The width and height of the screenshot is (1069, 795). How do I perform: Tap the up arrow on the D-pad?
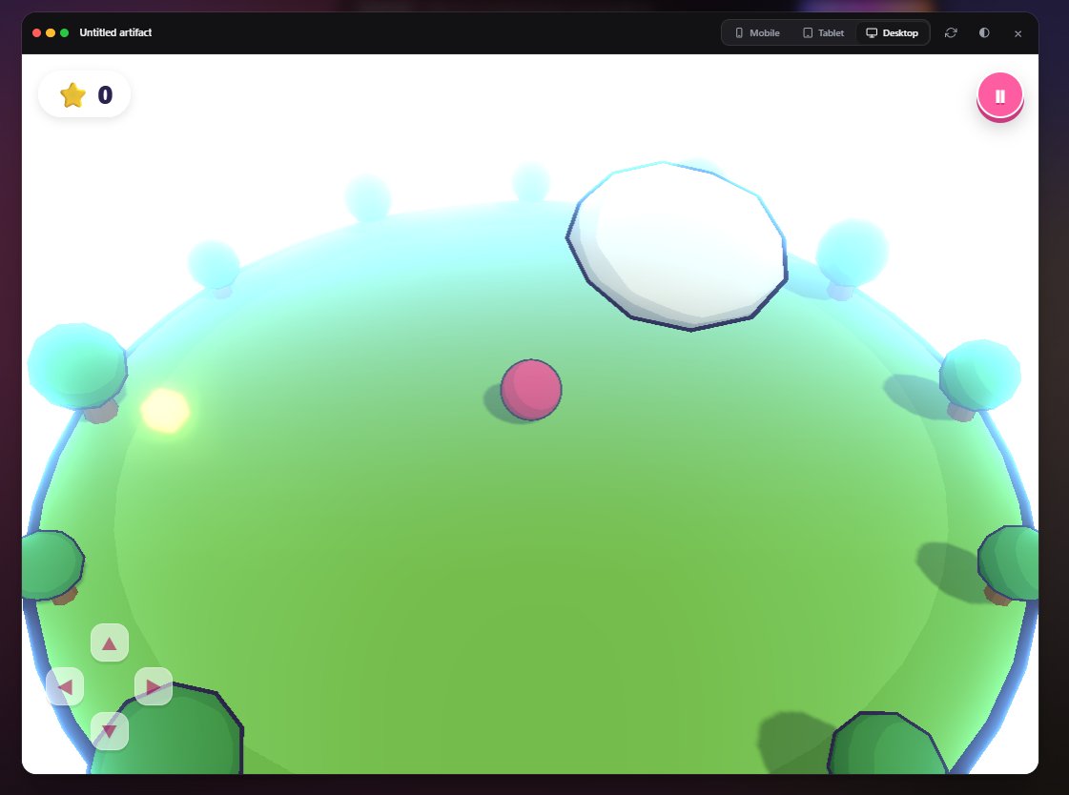click(x=109, y=642)
